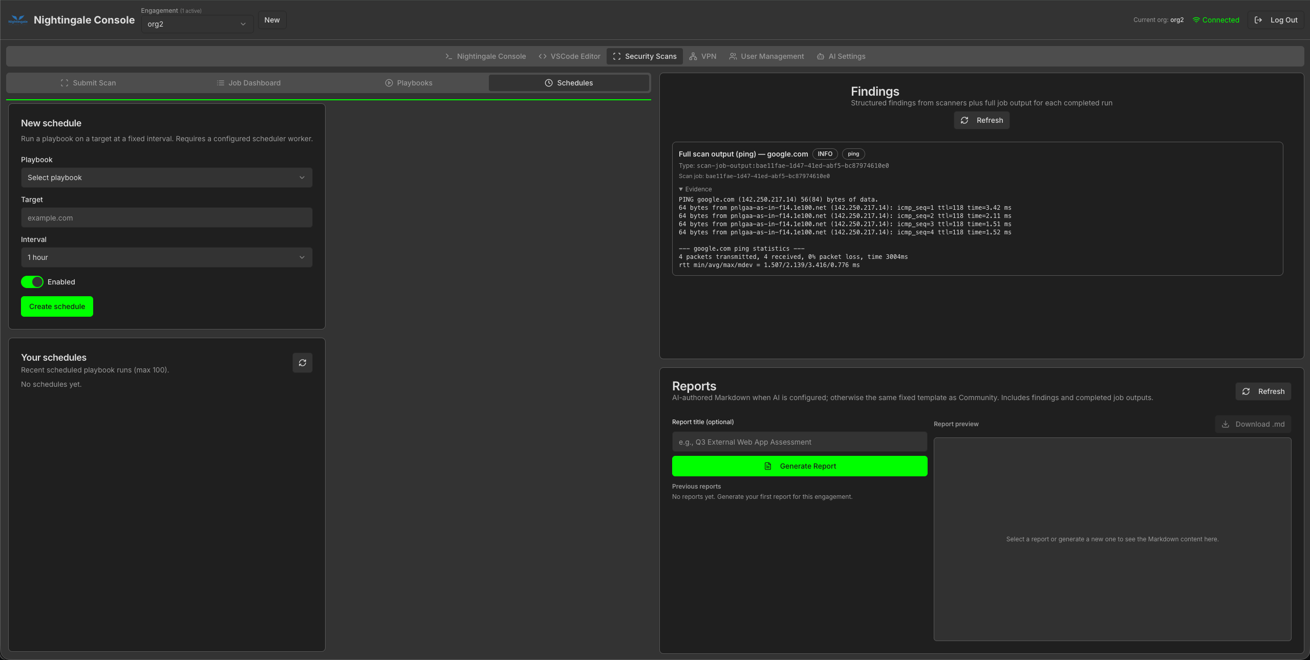Viewport: 1310px width, 660px height.
Task: Click the 'rtt min/avg/max/mdev' output line
Action: tap(769, 265)
